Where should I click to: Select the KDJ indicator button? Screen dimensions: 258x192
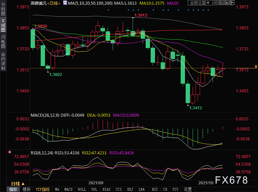[x=130, y=189]
